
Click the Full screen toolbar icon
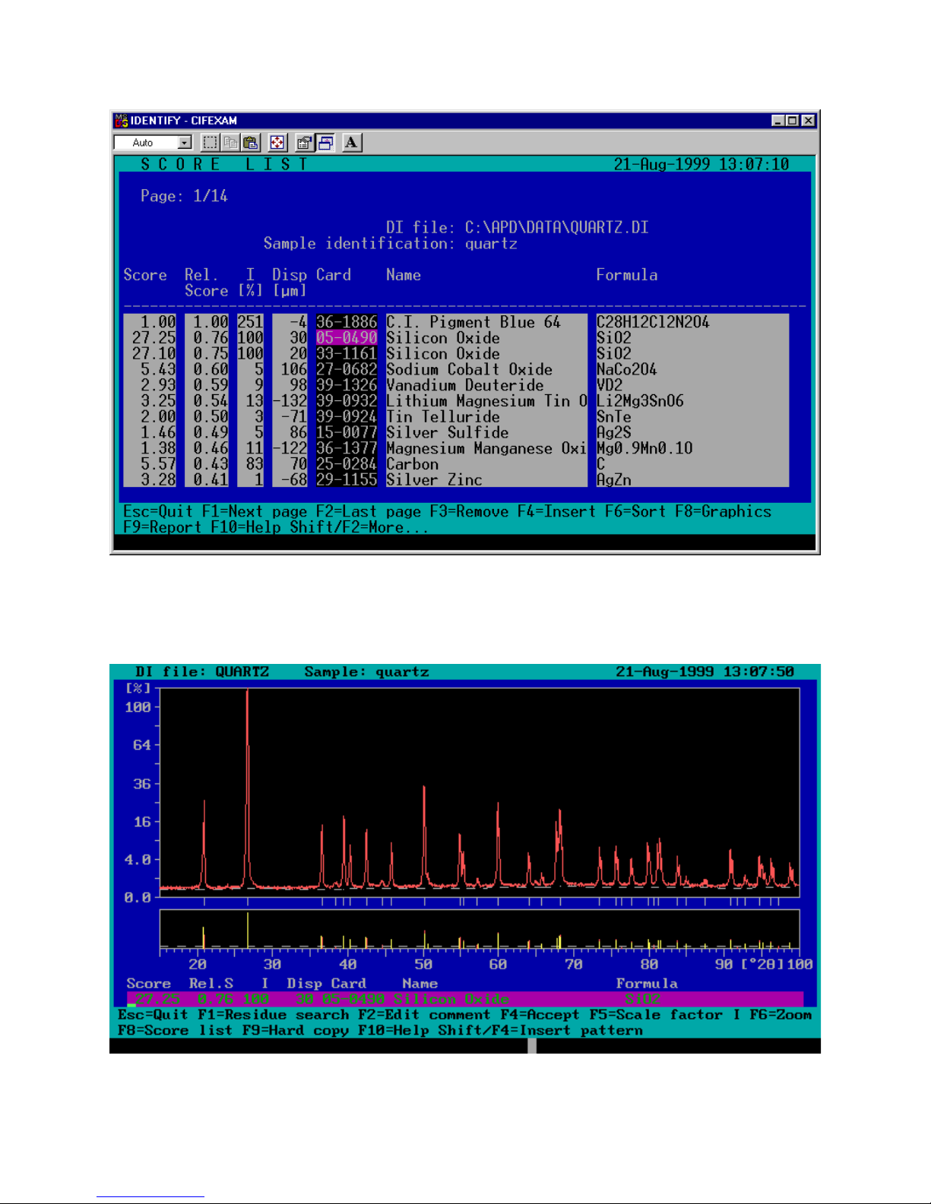tap(277, 142)
